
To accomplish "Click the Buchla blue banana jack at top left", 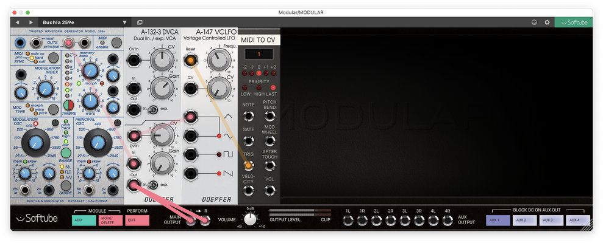I will (21, 42).
